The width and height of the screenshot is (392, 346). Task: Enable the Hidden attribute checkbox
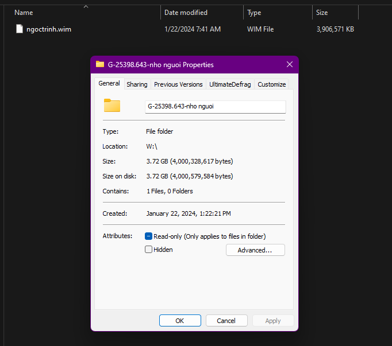[148, 250]
